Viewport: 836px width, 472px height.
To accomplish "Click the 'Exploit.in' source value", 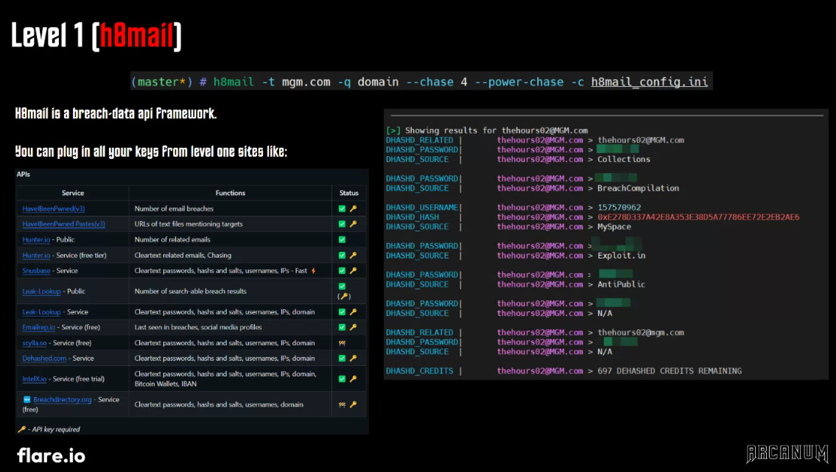I will coord(621,256).
